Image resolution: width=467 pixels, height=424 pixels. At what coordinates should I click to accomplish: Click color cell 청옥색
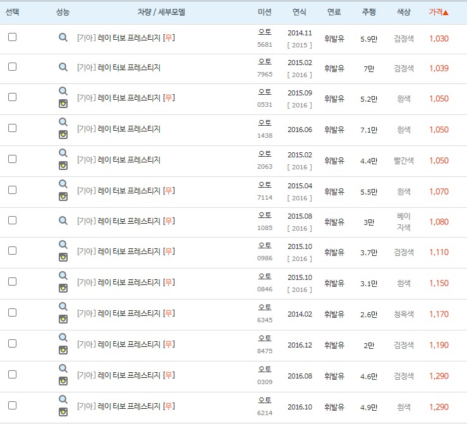[x=404, y=315]
